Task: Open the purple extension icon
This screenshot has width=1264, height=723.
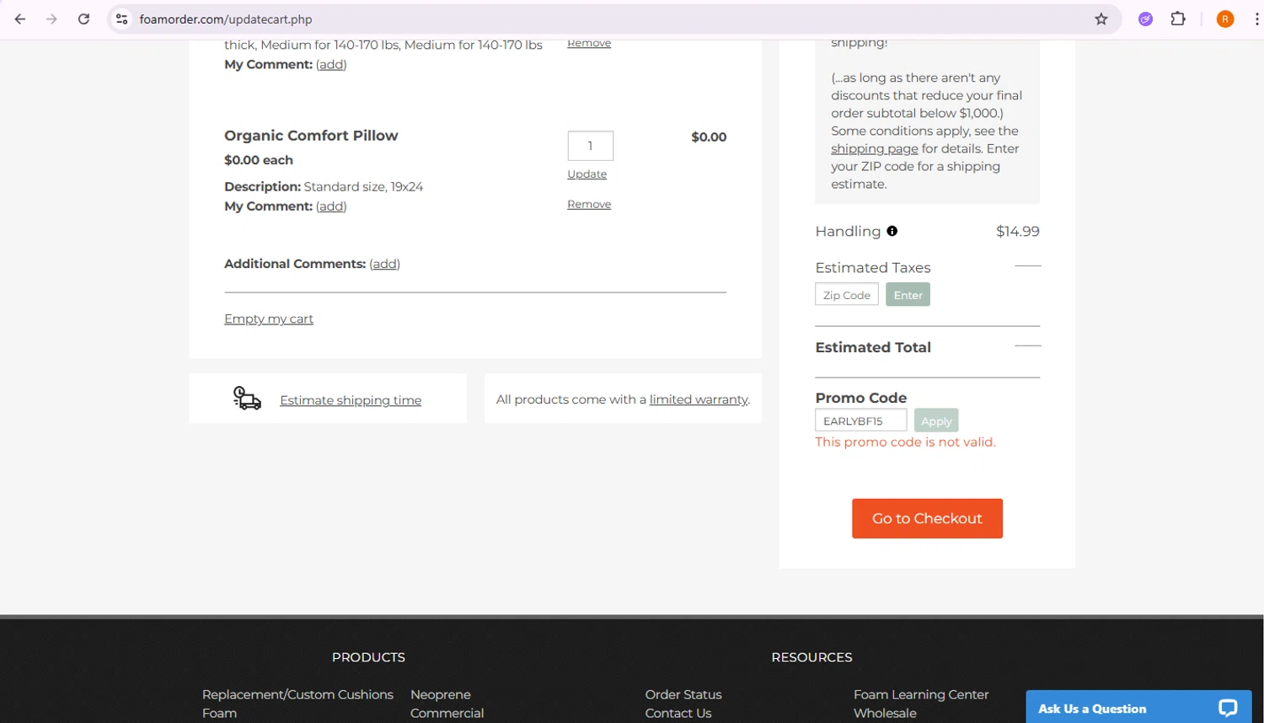Action: click(1145, 19)
